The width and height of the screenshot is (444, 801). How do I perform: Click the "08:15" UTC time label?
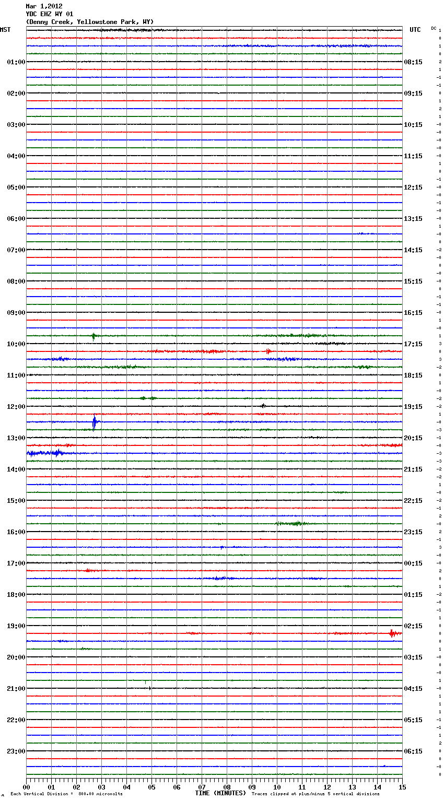(413, 62)
